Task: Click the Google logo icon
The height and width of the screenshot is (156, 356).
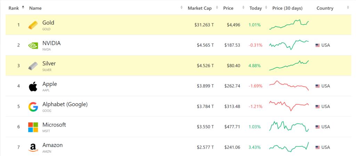Action: [x=33, y=107]
